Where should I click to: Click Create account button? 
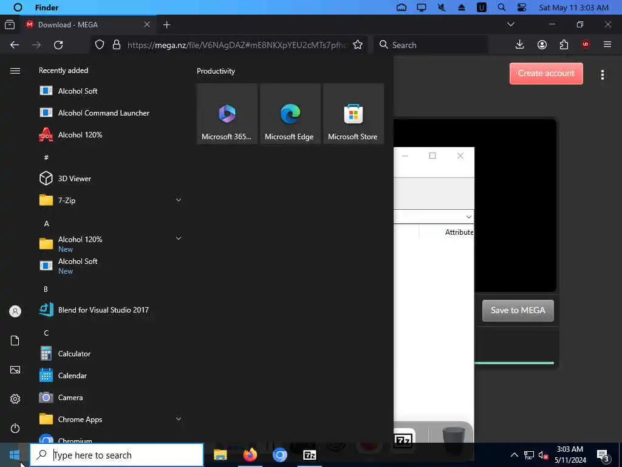click(x=546, y=74)
